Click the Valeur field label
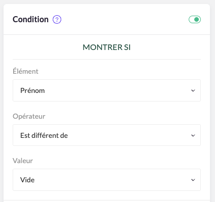This screenshot has height=202, width=215. [23, 161]
